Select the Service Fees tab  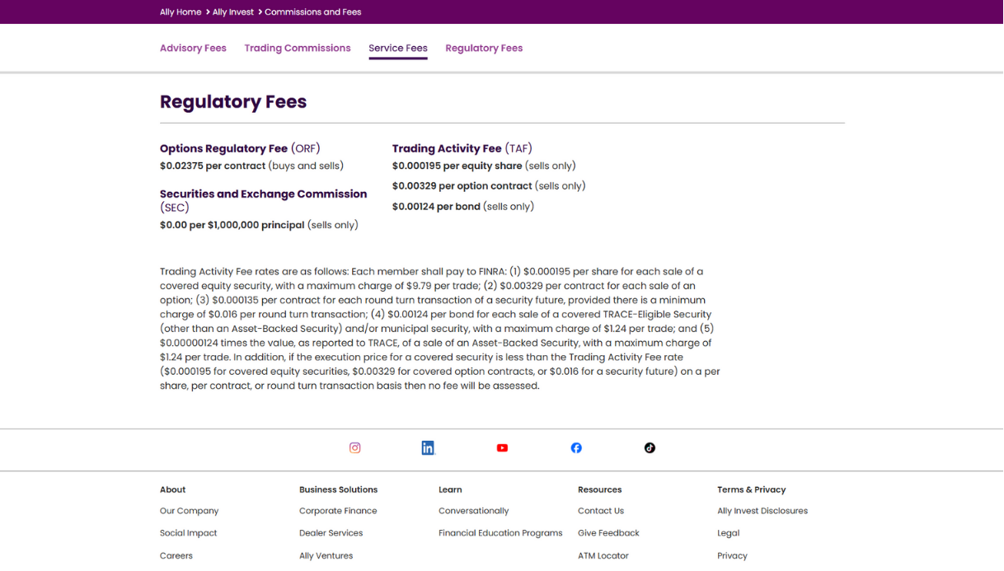[x=398, y=48]
